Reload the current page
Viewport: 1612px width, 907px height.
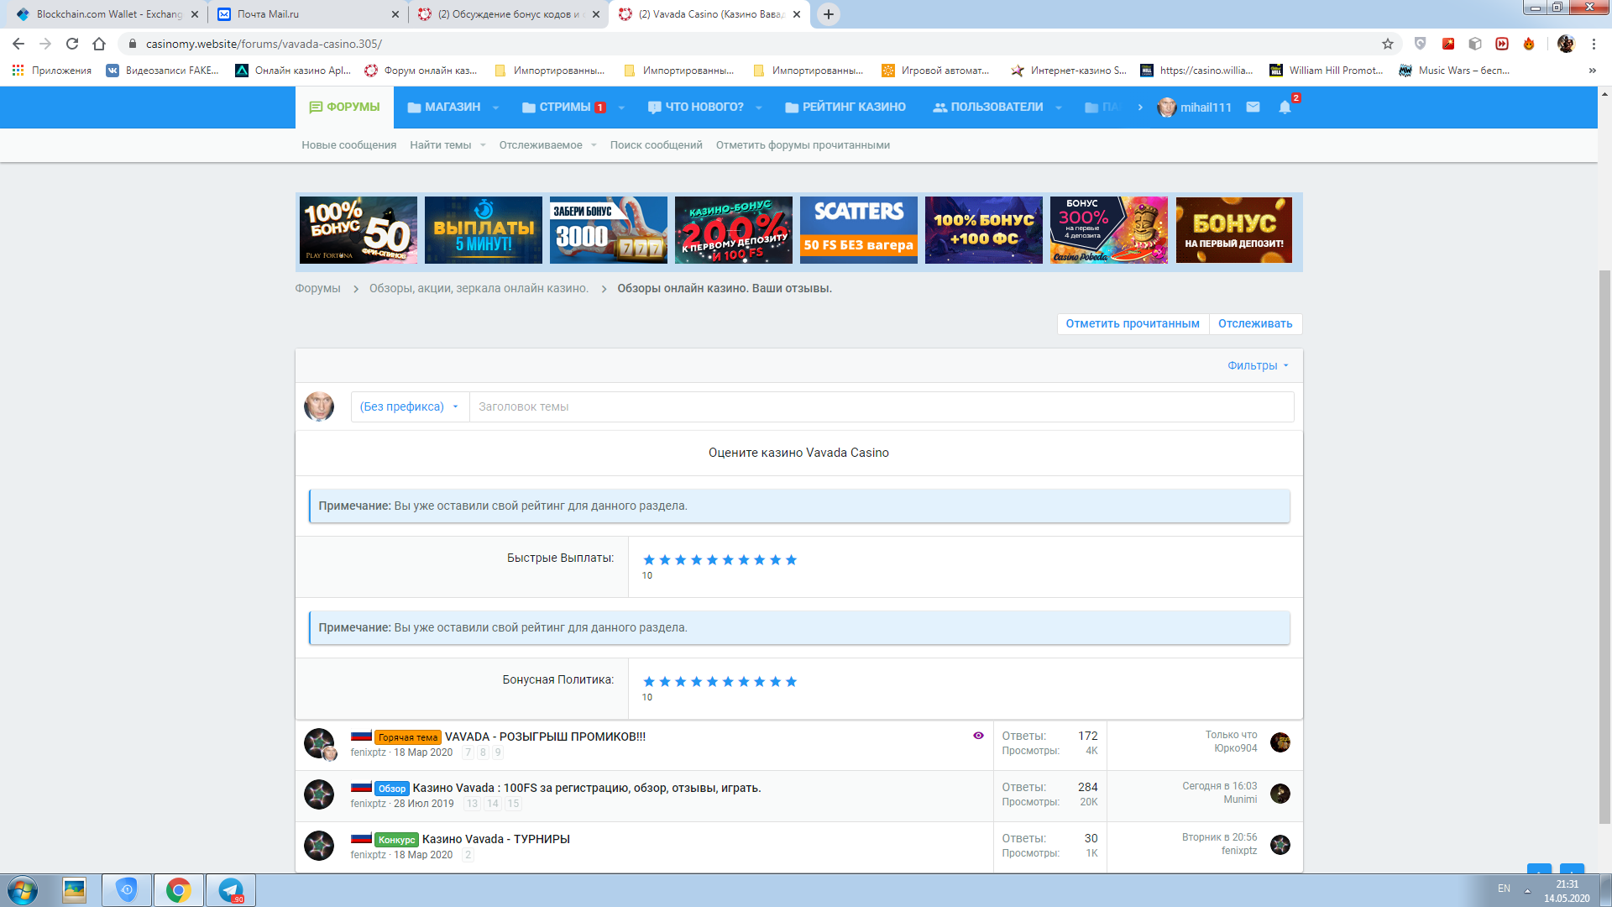[72, 44]
